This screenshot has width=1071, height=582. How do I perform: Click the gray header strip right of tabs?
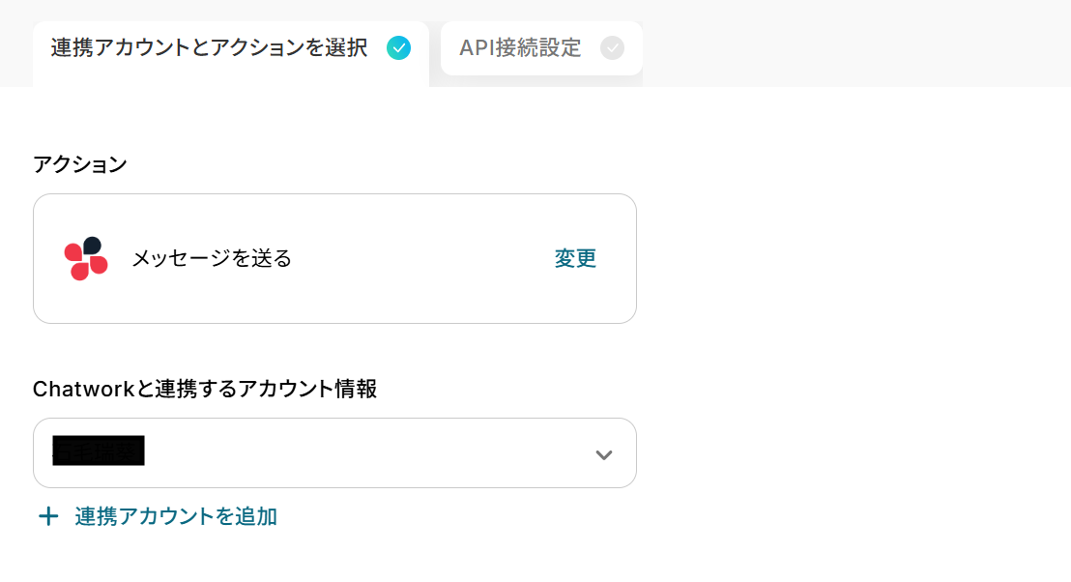pos(851,44)
